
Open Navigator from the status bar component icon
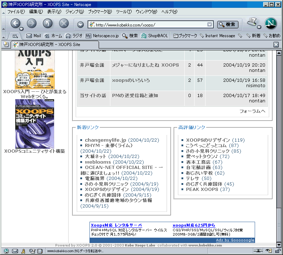click(6, 251)
